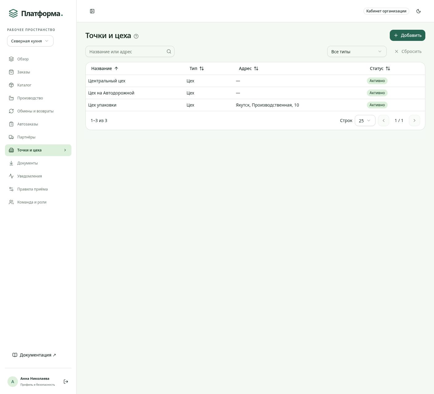Viewport: 434px width, 394px height.
Task: Navigate to Автозаказы
Action: pyautogui.click(x=38, y=124)
